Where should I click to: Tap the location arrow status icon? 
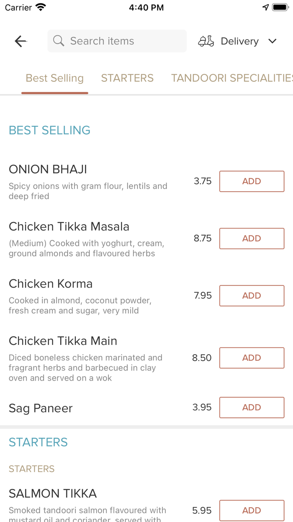click(x=265, y=8)
